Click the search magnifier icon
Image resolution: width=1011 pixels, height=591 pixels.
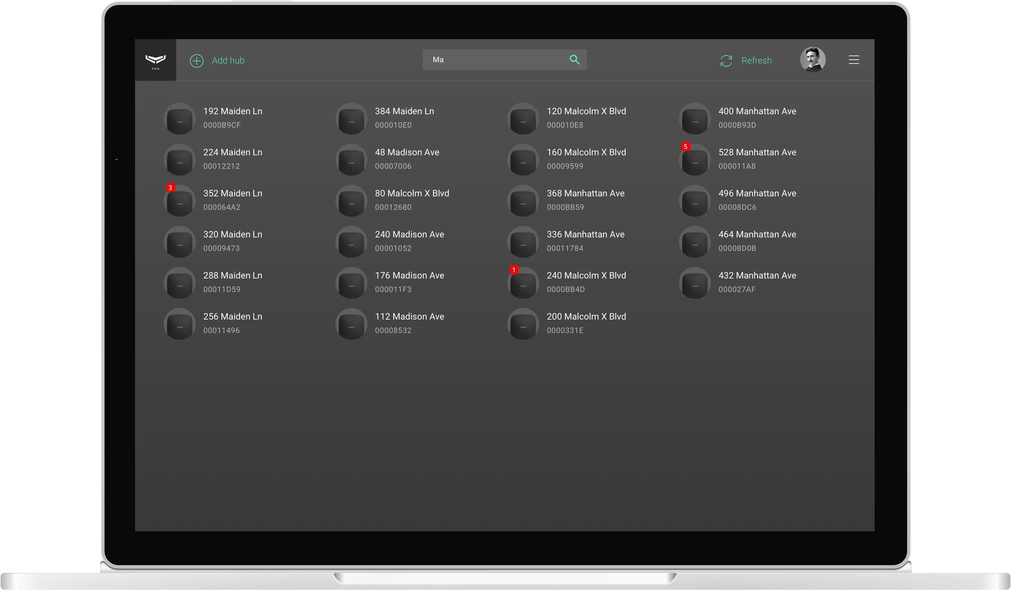tap(575, 60)
